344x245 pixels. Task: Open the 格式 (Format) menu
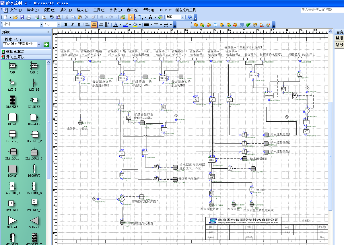(x=83, y=10)
